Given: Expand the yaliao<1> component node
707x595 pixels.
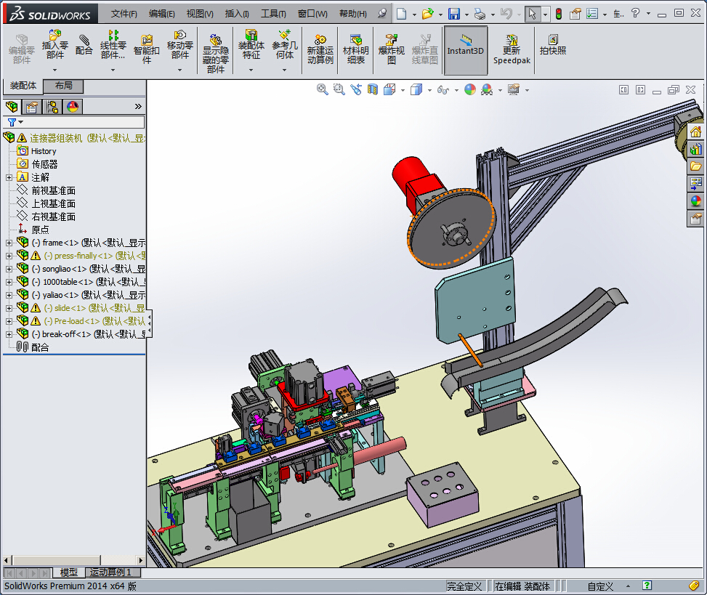Looking at the screenshot, I should pos(9,295).
